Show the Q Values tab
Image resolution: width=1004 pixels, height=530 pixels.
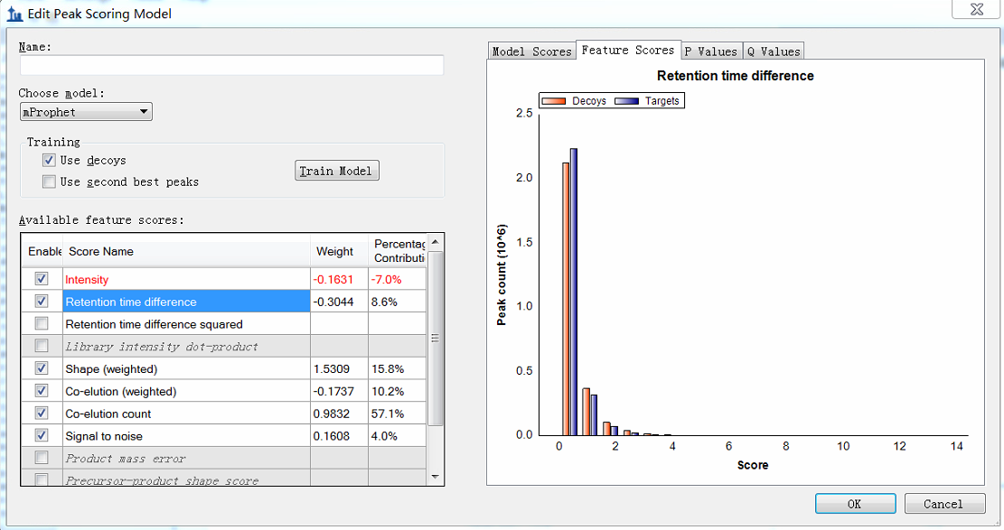tap(773, 51)
